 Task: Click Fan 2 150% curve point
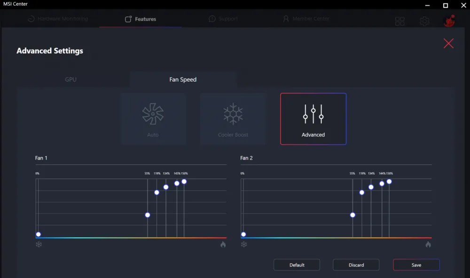pyautogui.click(x=389, y=182)
